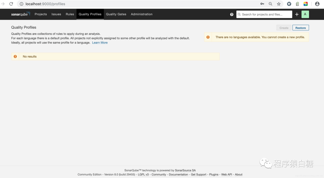
Task: Open the Chrome profile account icon
Action: tap(317, 4)
